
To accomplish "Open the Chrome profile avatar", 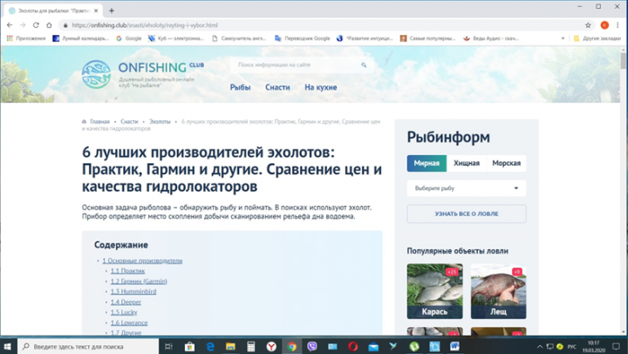I will 604,24.
